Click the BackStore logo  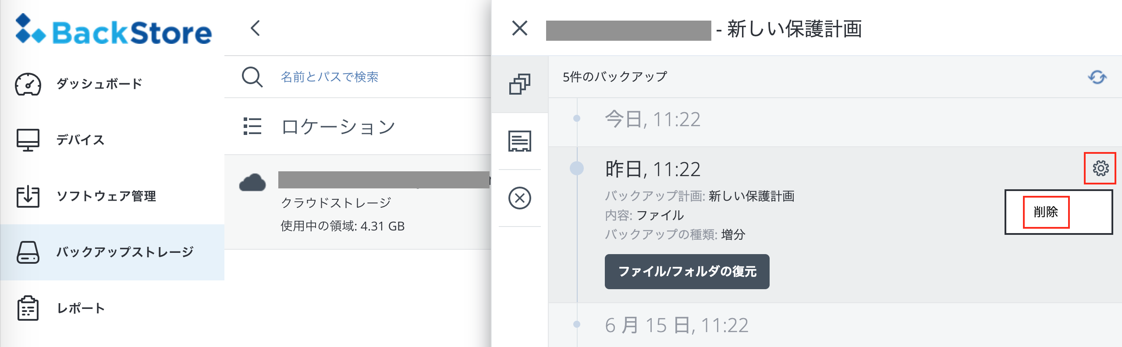[x=113, y=30]
